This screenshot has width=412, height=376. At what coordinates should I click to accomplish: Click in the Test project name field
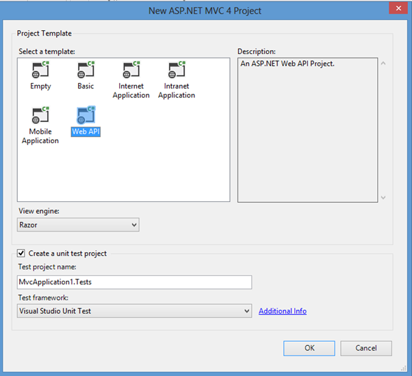(x=134, y=282)
